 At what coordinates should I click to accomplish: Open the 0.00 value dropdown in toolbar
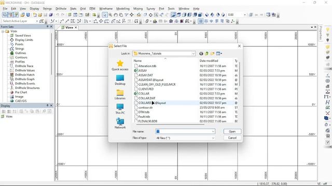point(245,15)
